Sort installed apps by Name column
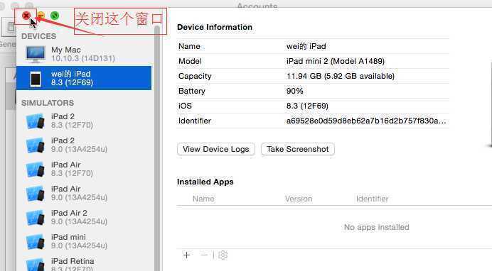The width and height of the screenshot is (492, 271). tap(203, 199)
